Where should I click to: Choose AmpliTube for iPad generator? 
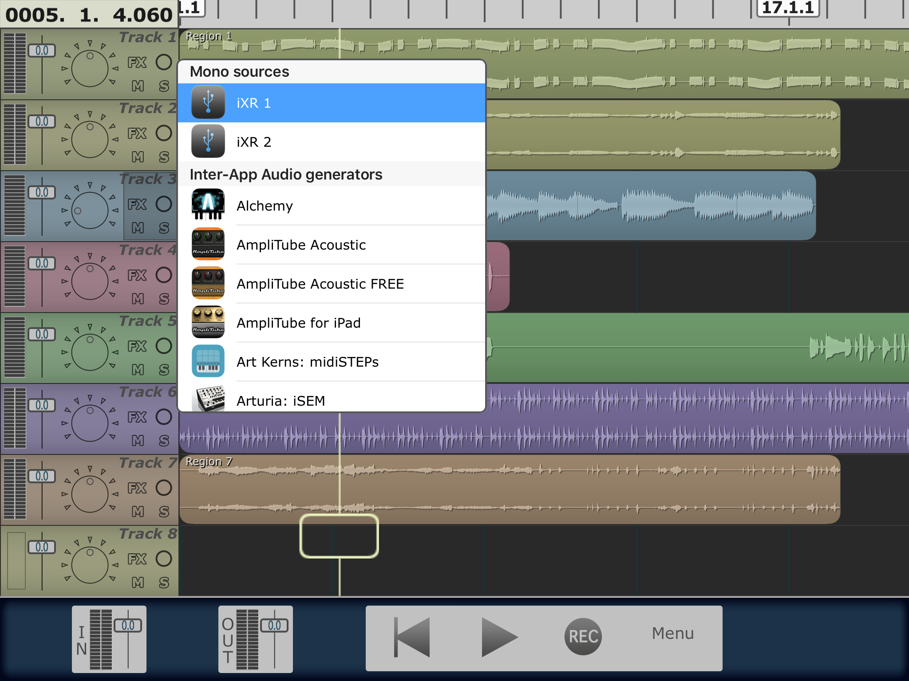332,323
